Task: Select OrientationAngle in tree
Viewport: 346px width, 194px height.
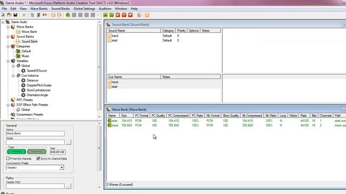Action: (x=37, y=95)
